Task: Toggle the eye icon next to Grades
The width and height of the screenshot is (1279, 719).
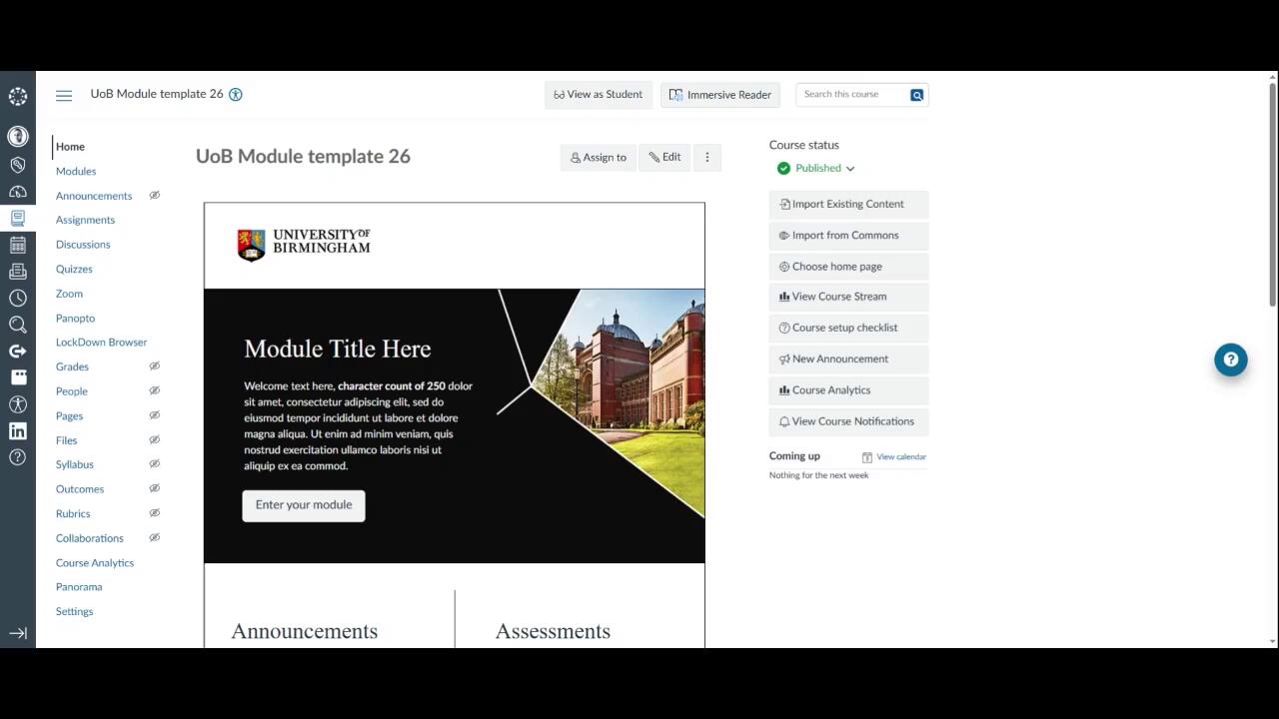Action: (154, 366)
